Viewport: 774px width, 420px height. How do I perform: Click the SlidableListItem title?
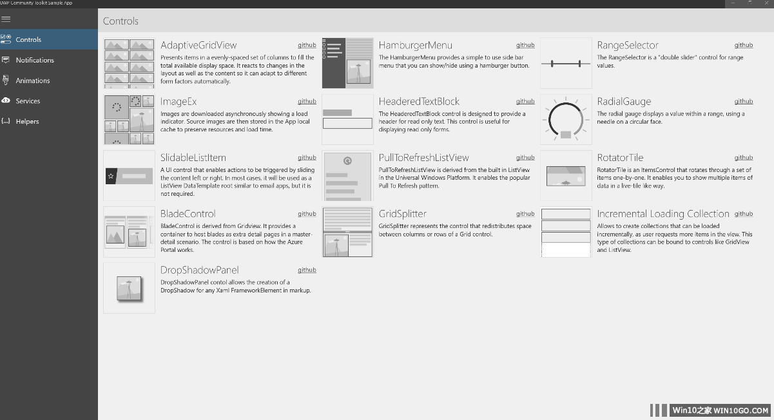(193, 157)
